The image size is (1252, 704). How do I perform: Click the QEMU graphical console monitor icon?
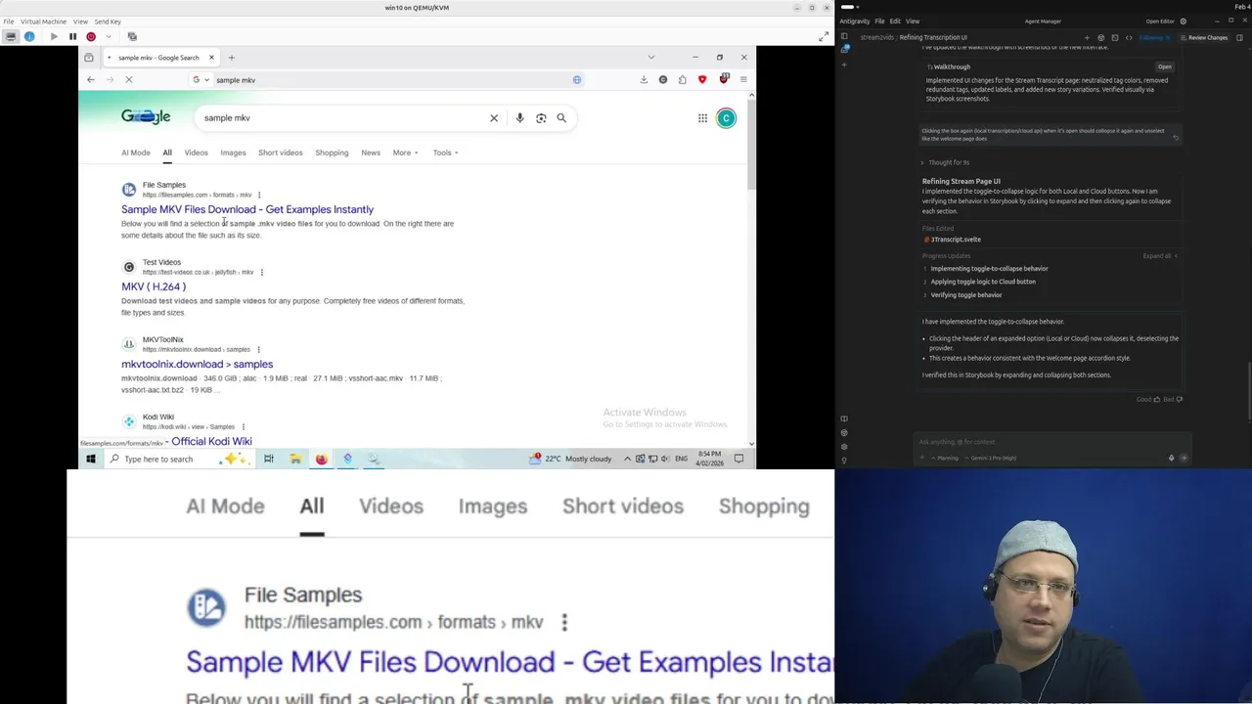tap(11, 36)
